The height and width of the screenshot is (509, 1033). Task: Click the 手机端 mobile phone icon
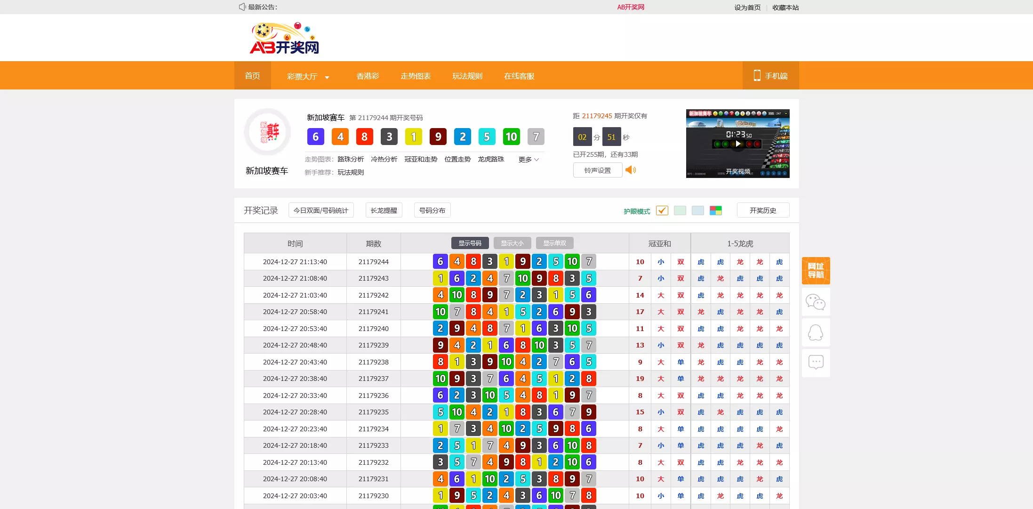(757, 75)
